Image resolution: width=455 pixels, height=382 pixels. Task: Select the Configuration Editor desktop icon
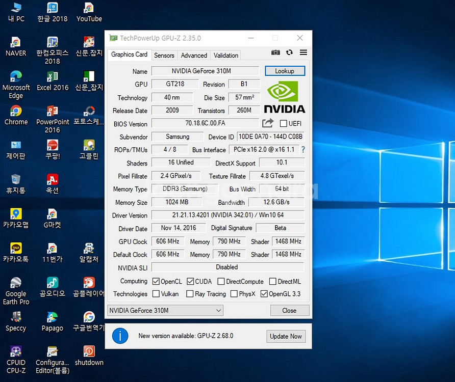coord(53,360)
